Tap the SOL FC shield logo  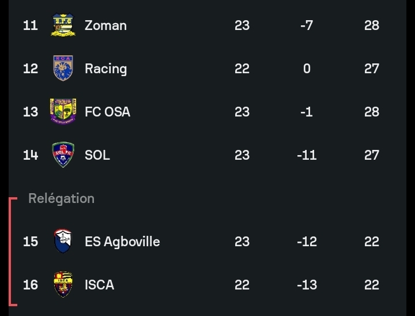(63, 155)
